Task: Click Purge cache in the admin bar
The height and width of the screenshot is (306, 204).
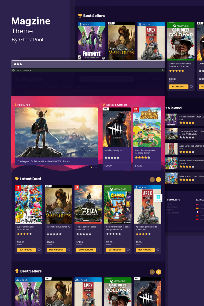Action: point(27,70)
